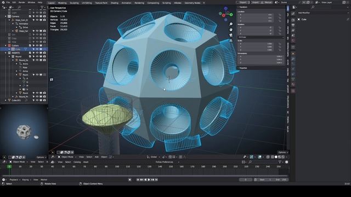Image resolution: width=351 pixels, height=197 pixels.
Task: Expand the Properties panel in sidebar
Action: pos(261,68)
